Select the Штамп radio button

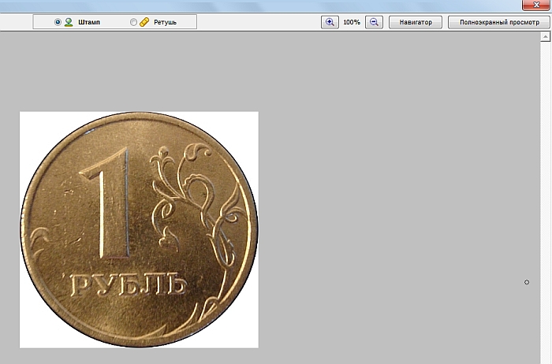(58, 22)
